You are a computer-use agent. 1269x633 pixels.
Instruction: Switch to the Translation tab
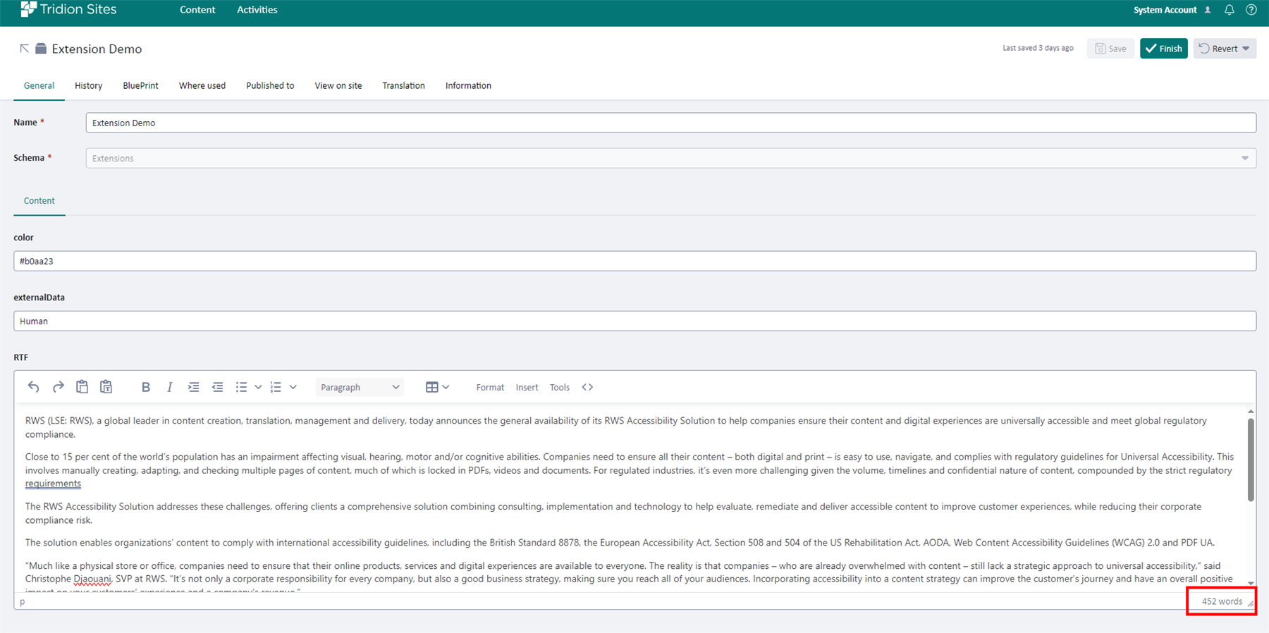coord(403,85)
